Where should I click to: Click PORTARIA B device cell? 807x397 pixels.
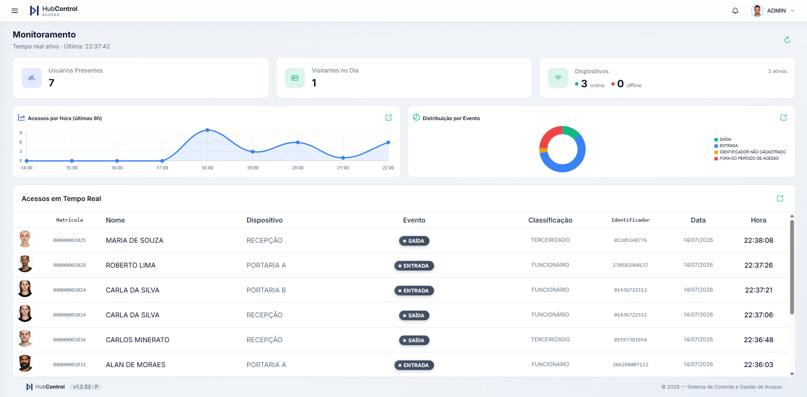point(266,290)
